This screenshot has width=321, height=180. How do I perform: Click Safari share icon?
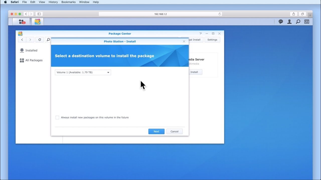pos(293,14)
